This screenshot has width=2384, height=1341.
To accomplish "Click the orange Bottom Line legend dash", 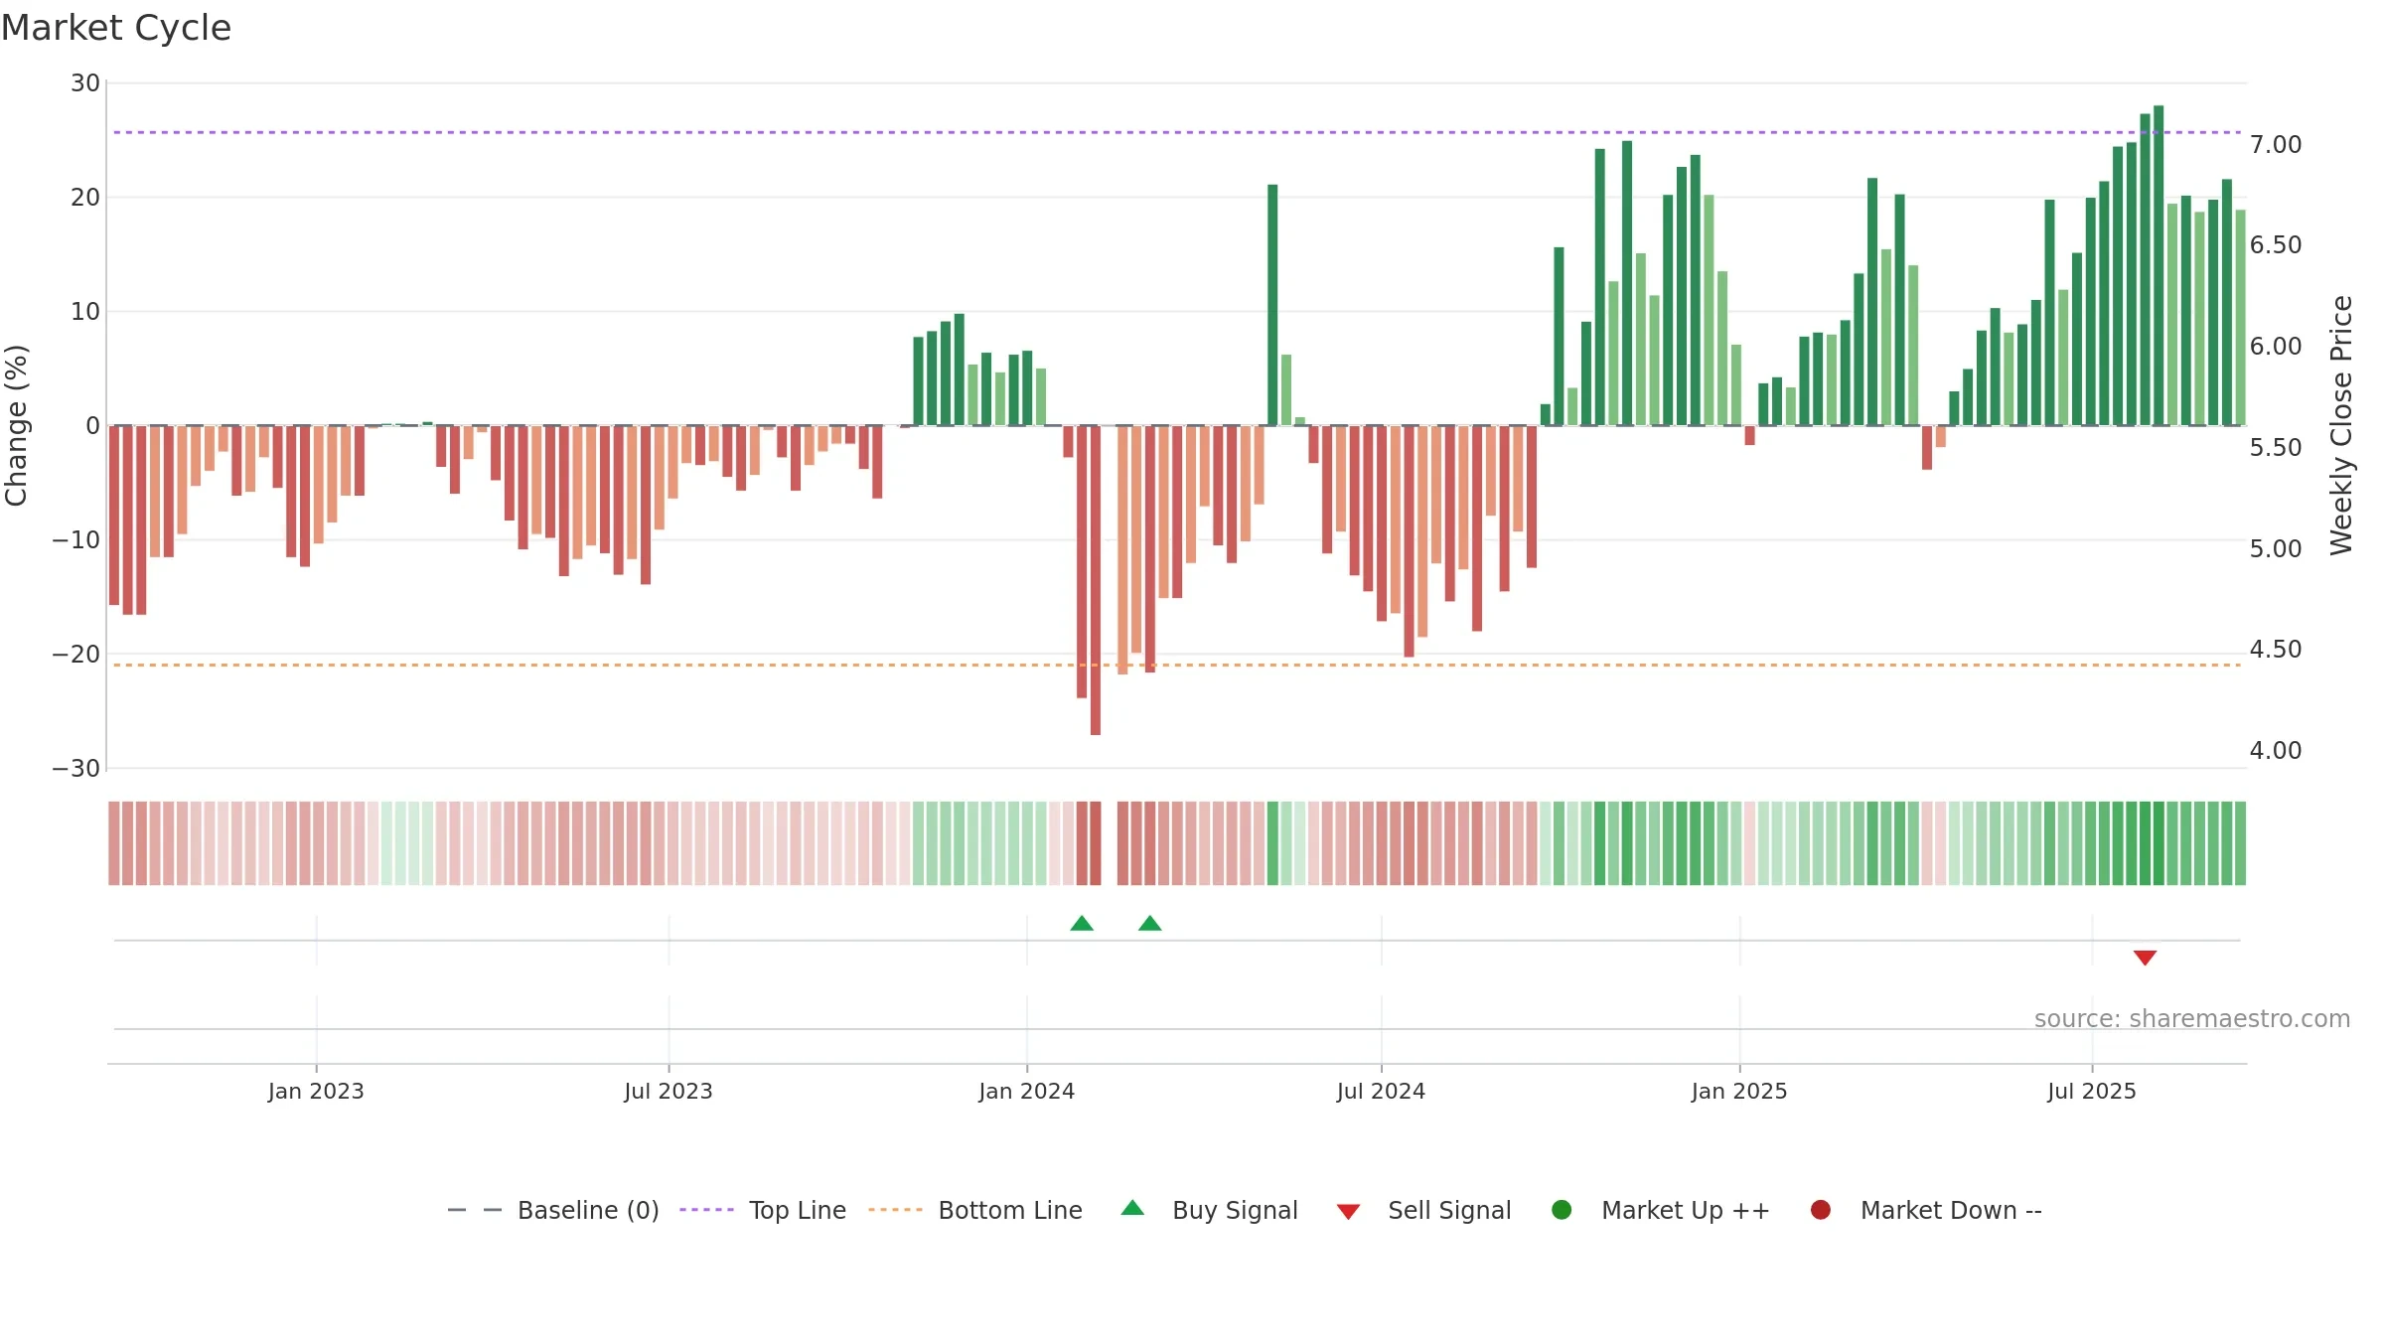I will pyautogui.click(x=895, y=1210).
